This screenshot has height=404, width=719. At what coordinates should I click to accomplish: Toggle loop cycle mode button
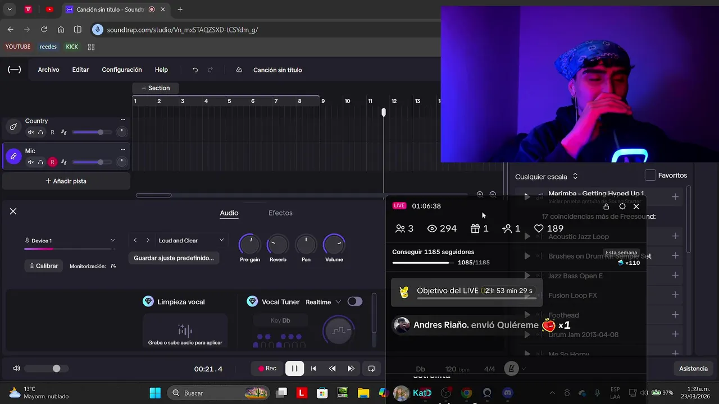point(371,369)
